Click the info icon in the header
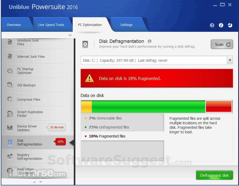The height and width of the screenshot is (186, 239). (x=221, y=25)
